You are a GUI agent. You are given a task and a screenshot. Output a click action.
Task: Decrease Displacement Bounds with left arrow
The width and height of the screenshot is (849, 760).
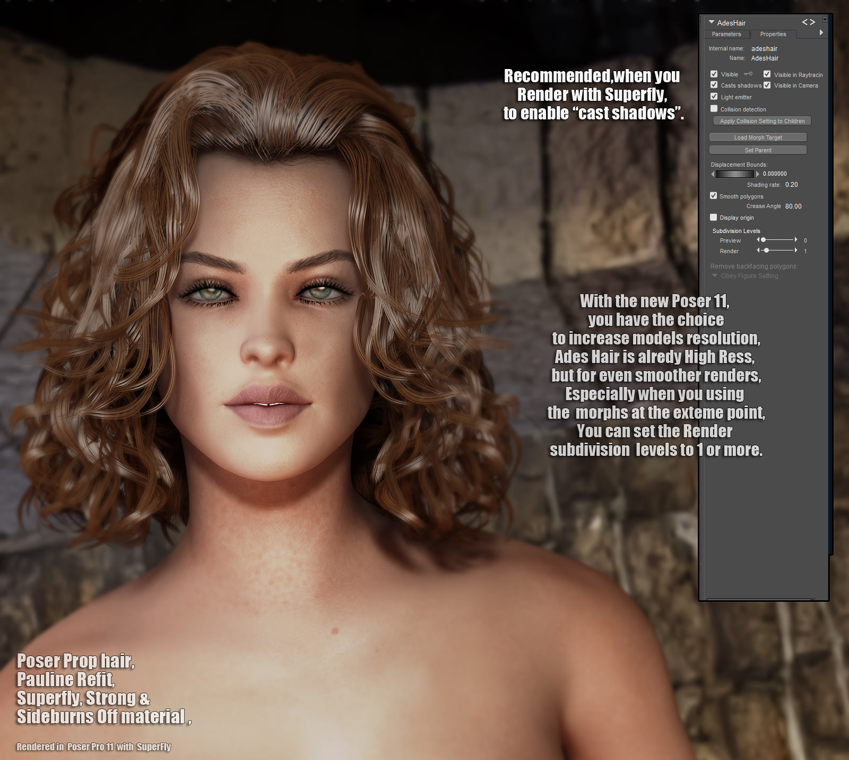point(713,174)
